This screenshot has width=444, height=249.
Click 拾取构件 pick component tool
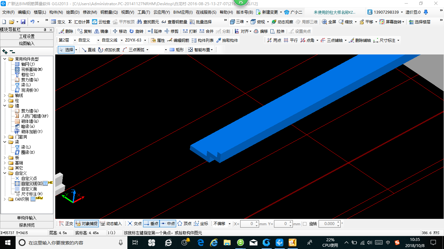227,40
